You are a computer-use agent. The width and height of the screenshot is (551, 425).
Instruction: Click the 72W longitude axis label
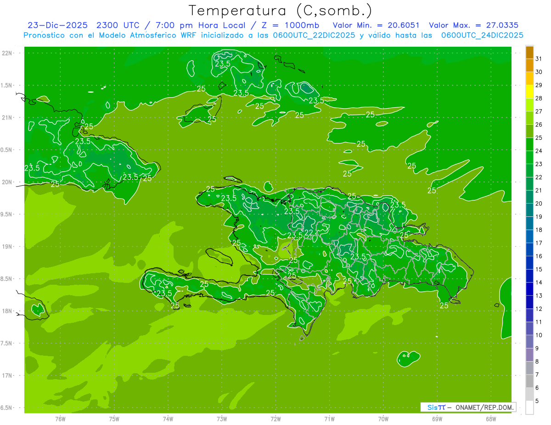click(x=276, y=419)
